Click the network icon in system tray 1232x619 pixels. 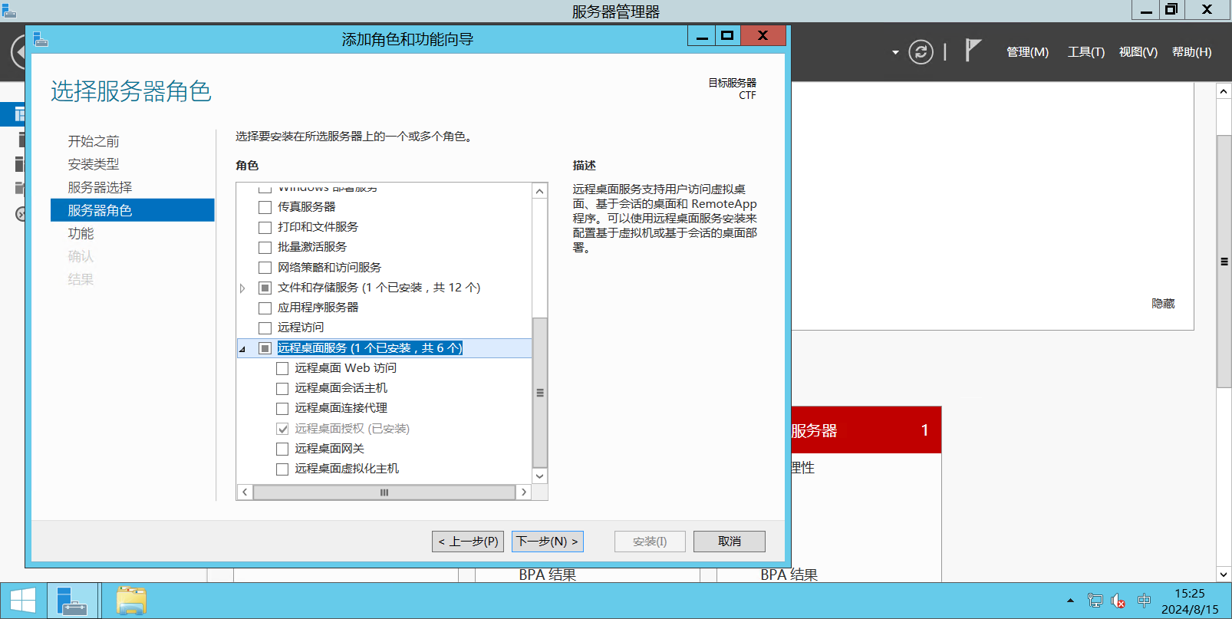click(x=1095, y=601)
